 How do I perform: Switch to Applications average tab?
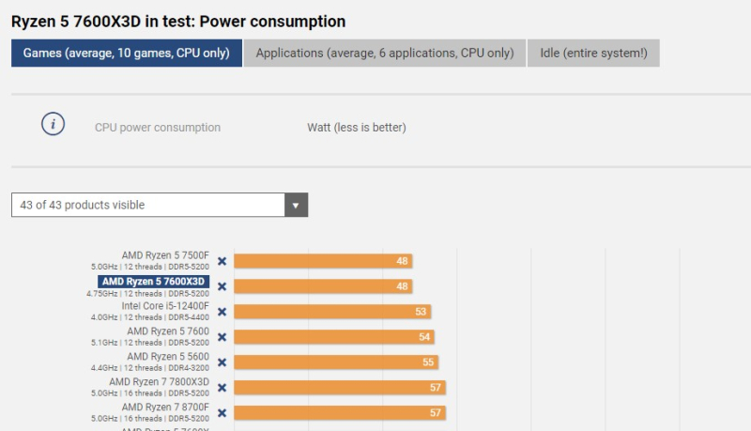point(384,54)
